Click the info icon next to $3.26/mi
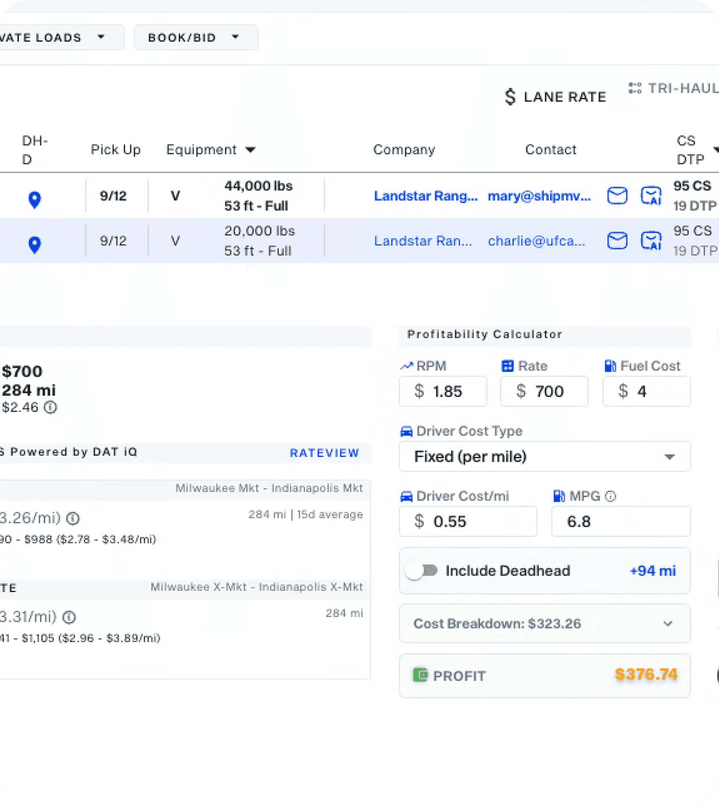The width and height of the screenshot is (719, 803). tap(72, 518)
